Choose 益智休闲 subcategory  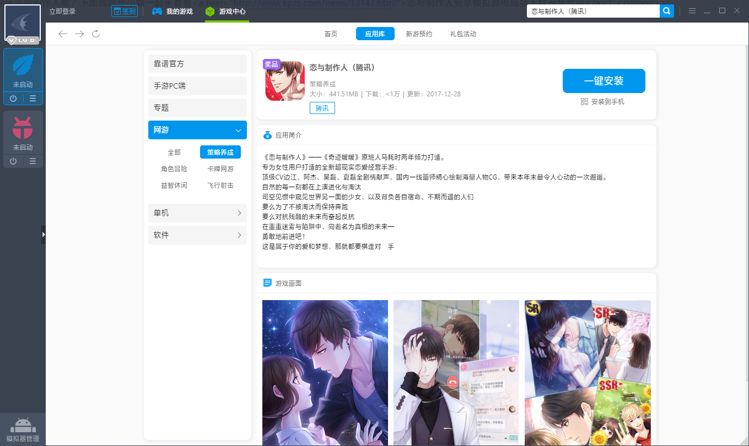click(x=174, y=186)
